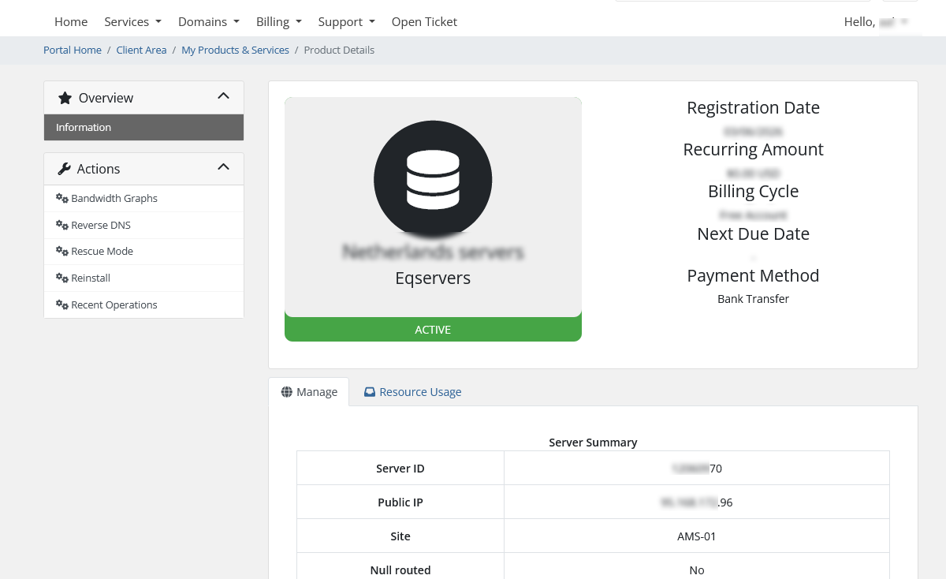Click the Product Details breadcrumb text
Viewport: 946px width, 579px height.
[x=339, y=50]
